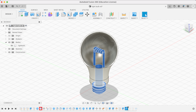
Task: Open the Measure inspect tool
Action: (x=124, y=14)
